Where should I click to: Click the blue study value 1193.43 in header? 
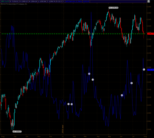click(86, 1)
